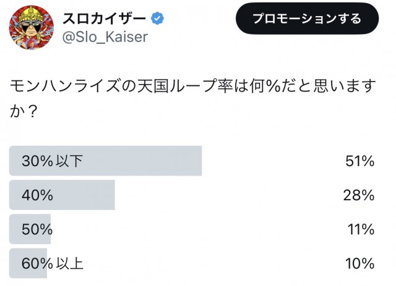
Task: Click the second line か？ of the tweet
Action: (24, 112)
